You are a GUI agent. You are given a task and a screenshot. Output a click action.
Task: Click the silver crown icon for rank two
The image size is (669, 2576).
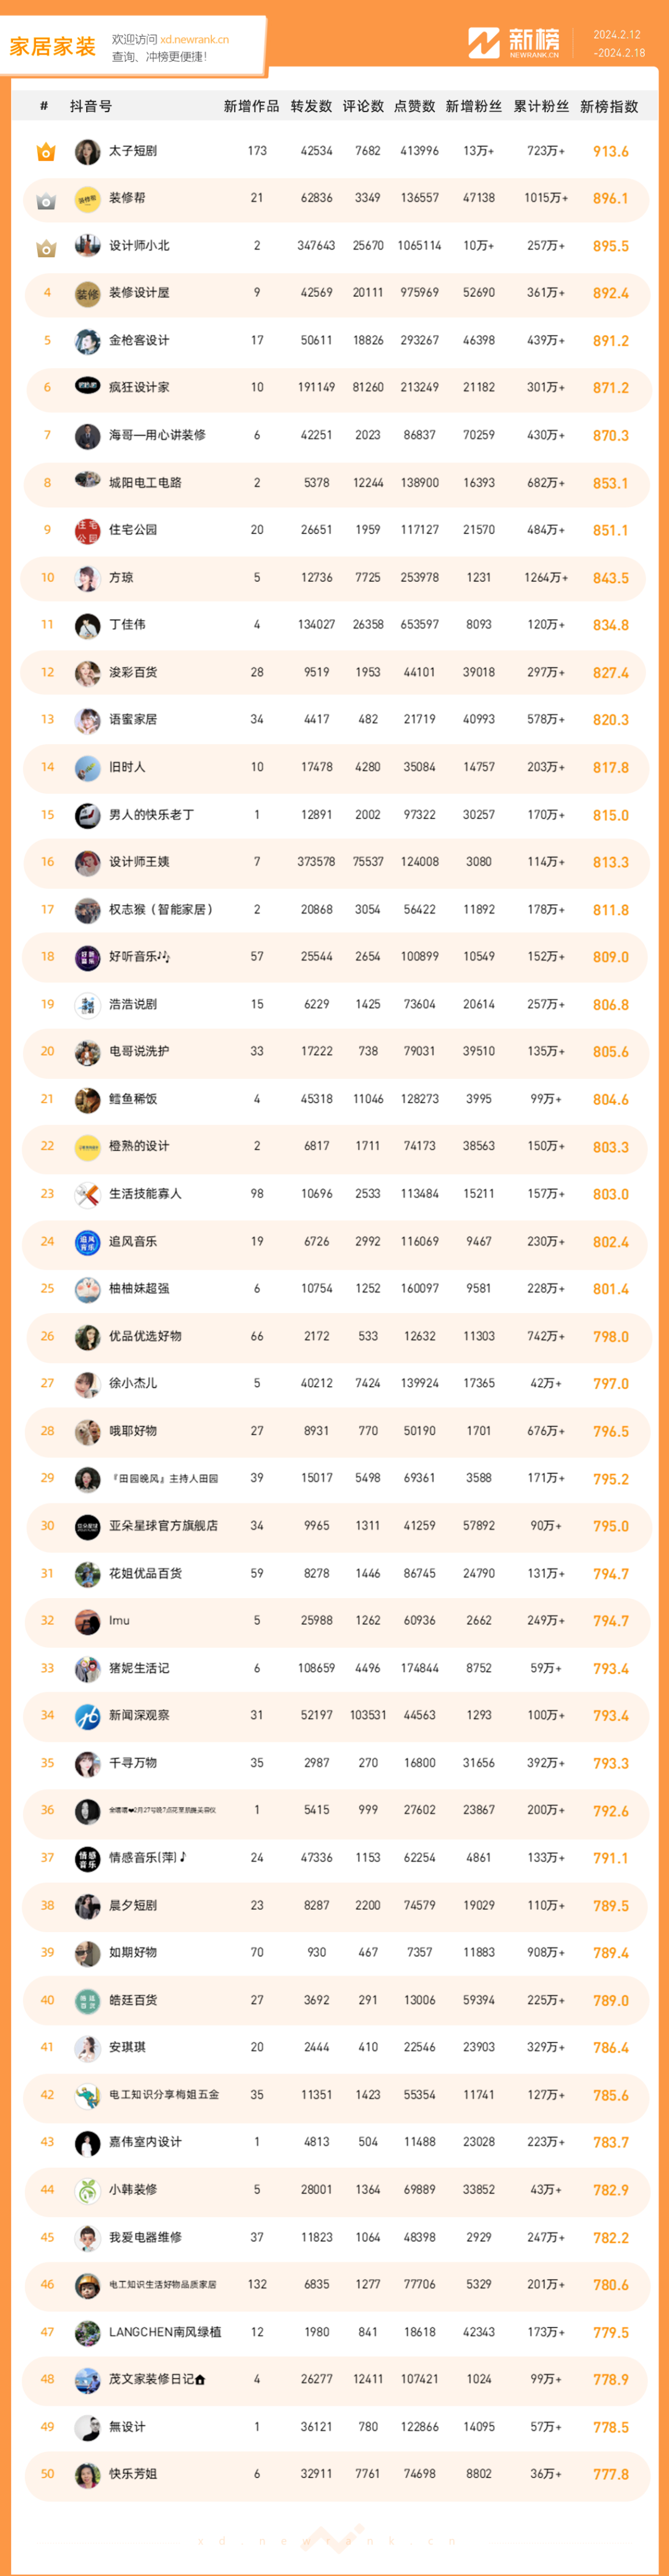tap(46, 200)
